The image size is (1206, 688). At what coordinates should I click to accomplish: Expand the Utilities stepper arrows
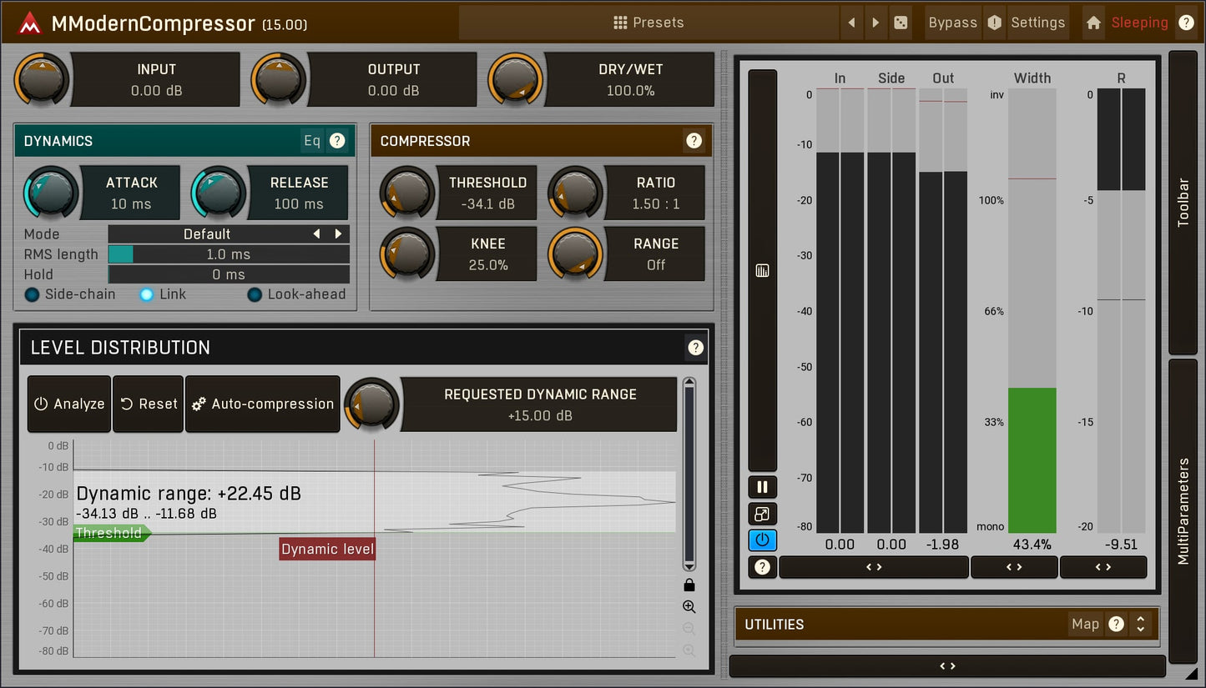pos(1141,624)
